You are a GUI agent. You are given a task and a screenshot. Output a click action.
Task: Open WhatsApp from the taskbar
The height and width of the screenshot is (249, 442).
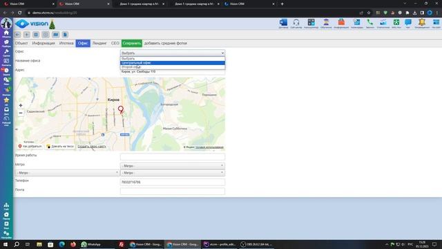pos(90,244)
